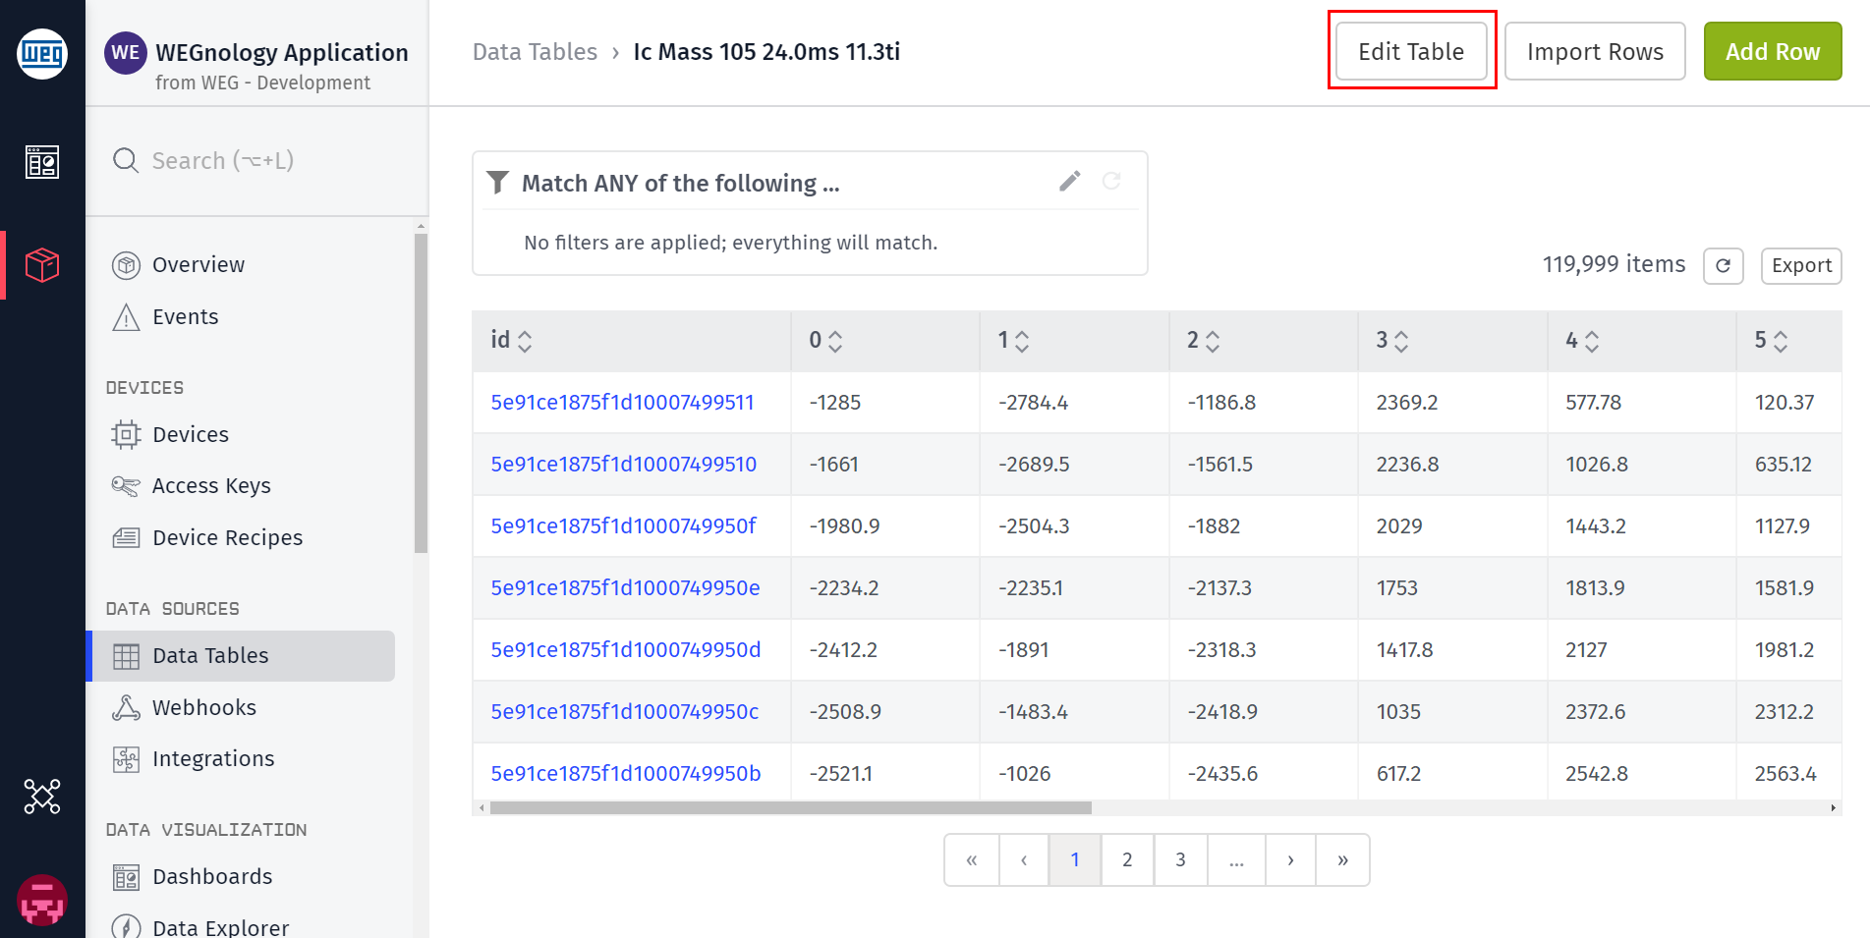Open row 5e91ce1875f1d10007499510
The image size is (1870, 938).
click(x=623, y=465)
